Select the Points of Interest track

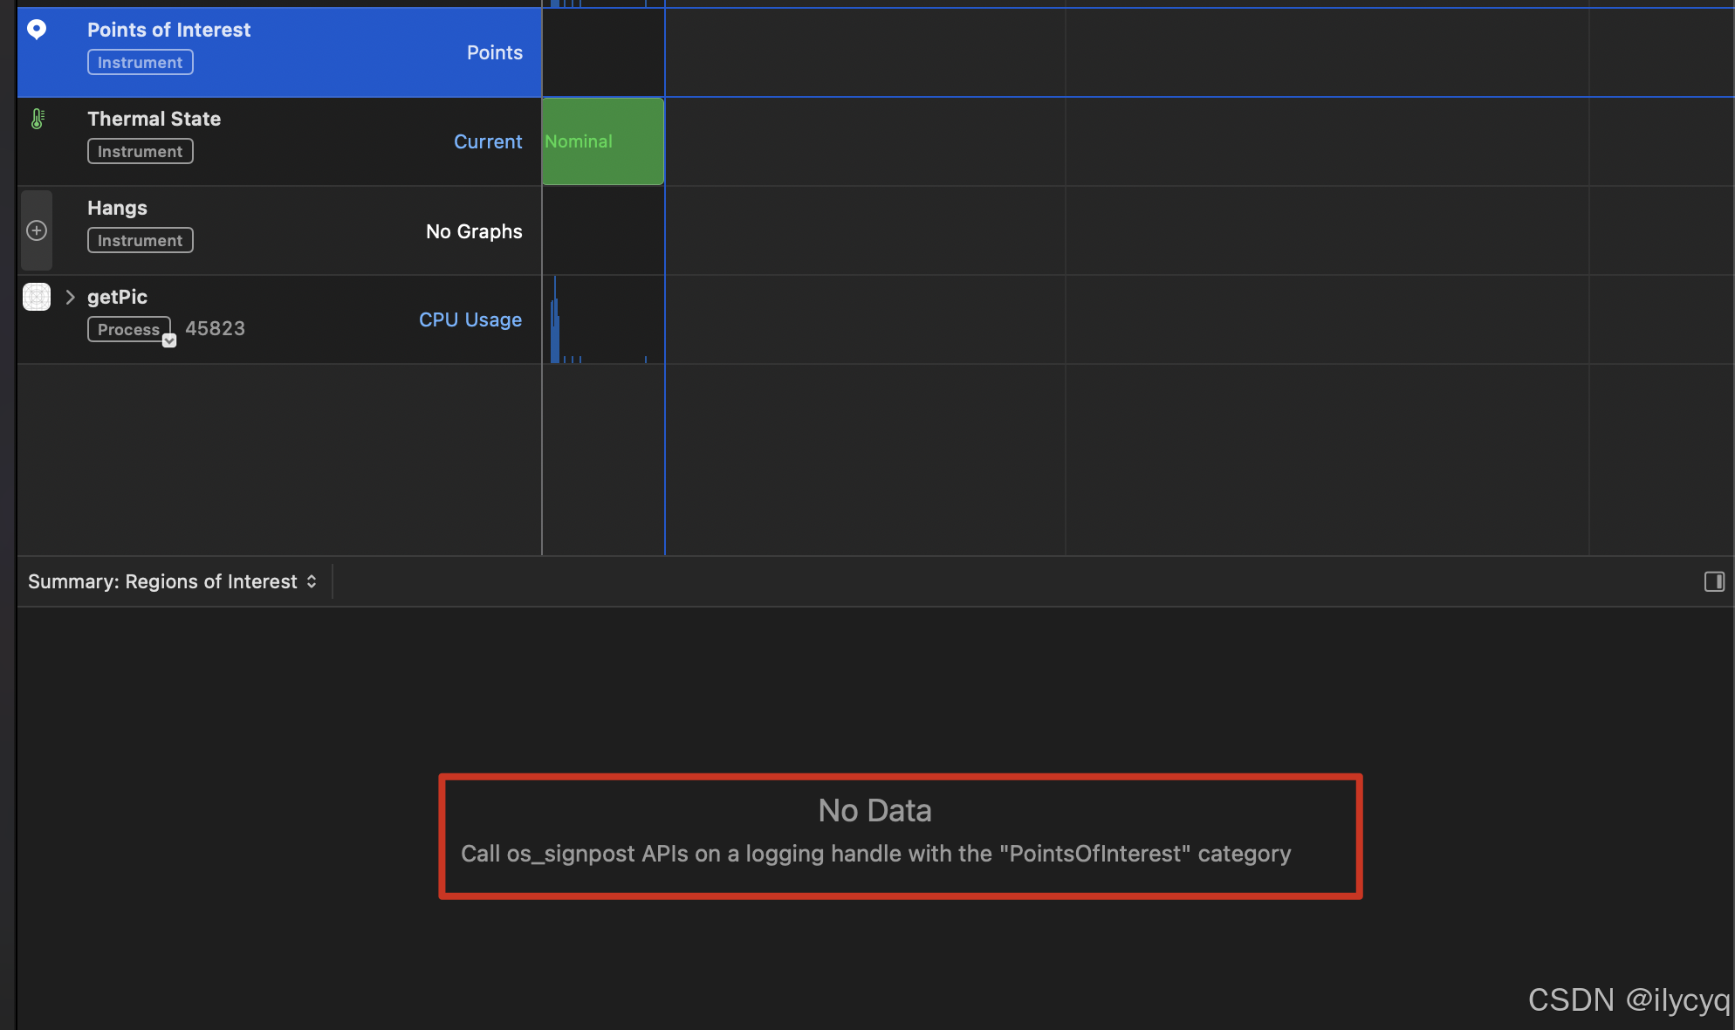169,30
